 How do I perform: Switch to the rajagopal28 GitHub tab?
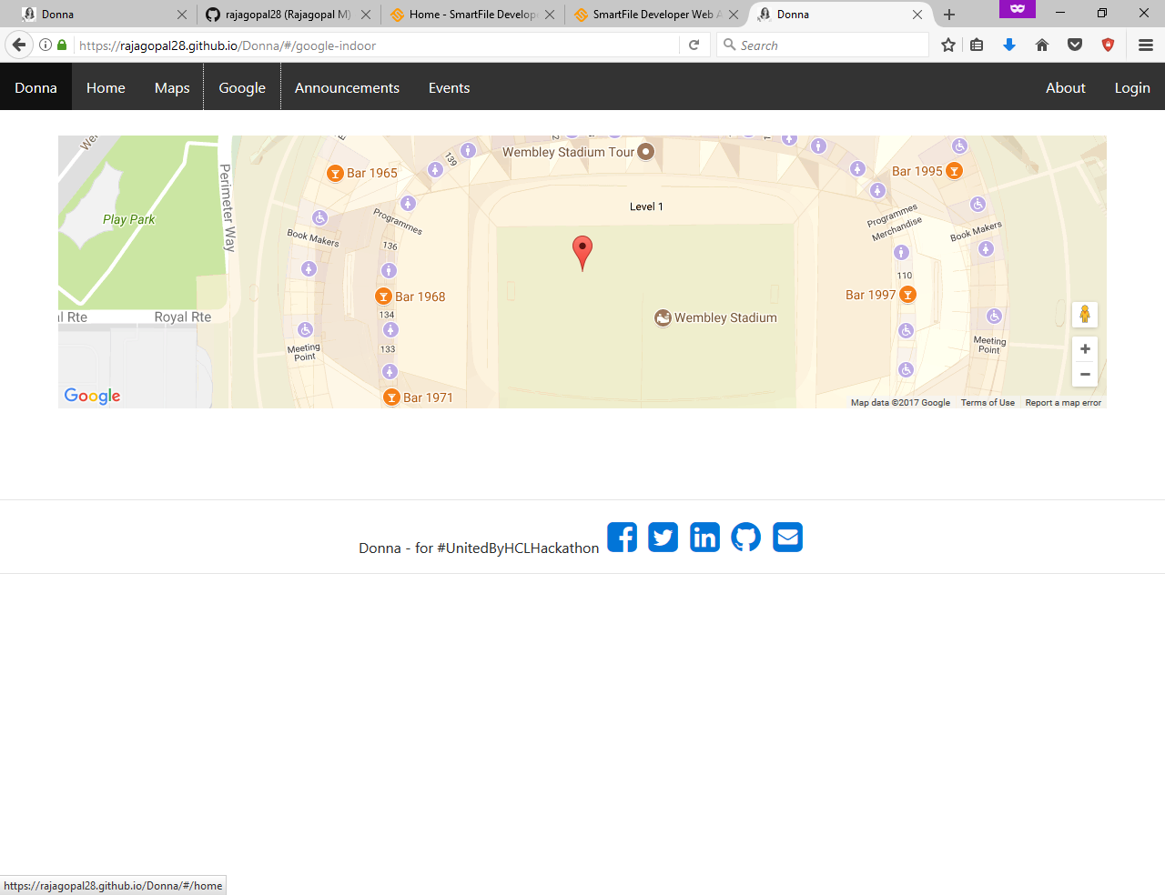(x=288, y=15)
